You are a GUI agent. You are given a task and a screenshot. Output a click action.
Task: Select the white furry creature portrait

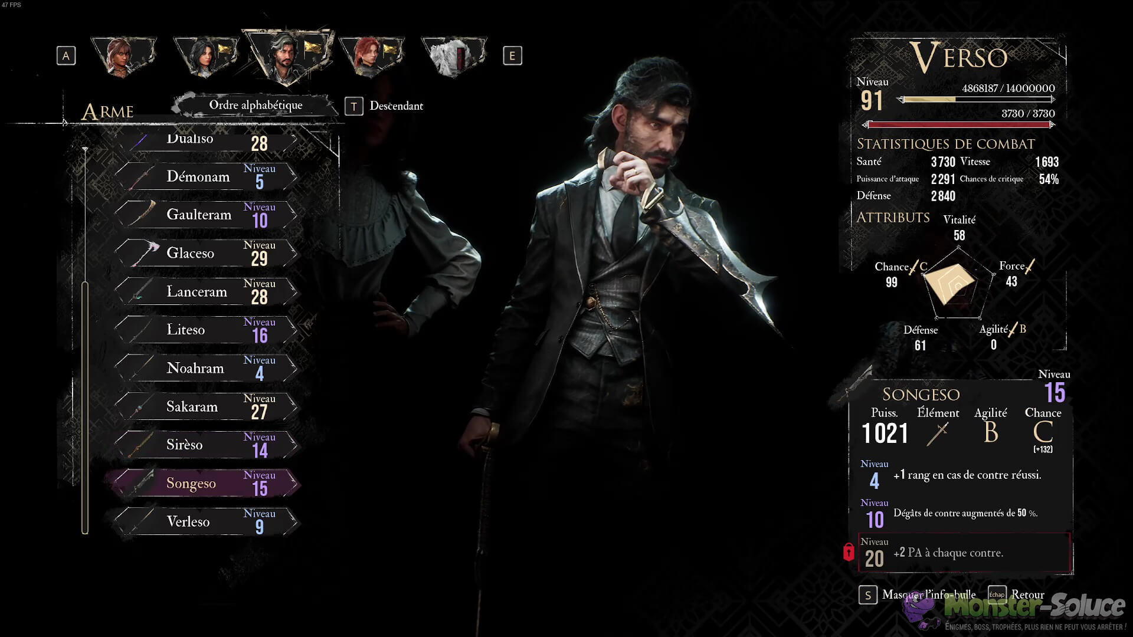[454, 57]
